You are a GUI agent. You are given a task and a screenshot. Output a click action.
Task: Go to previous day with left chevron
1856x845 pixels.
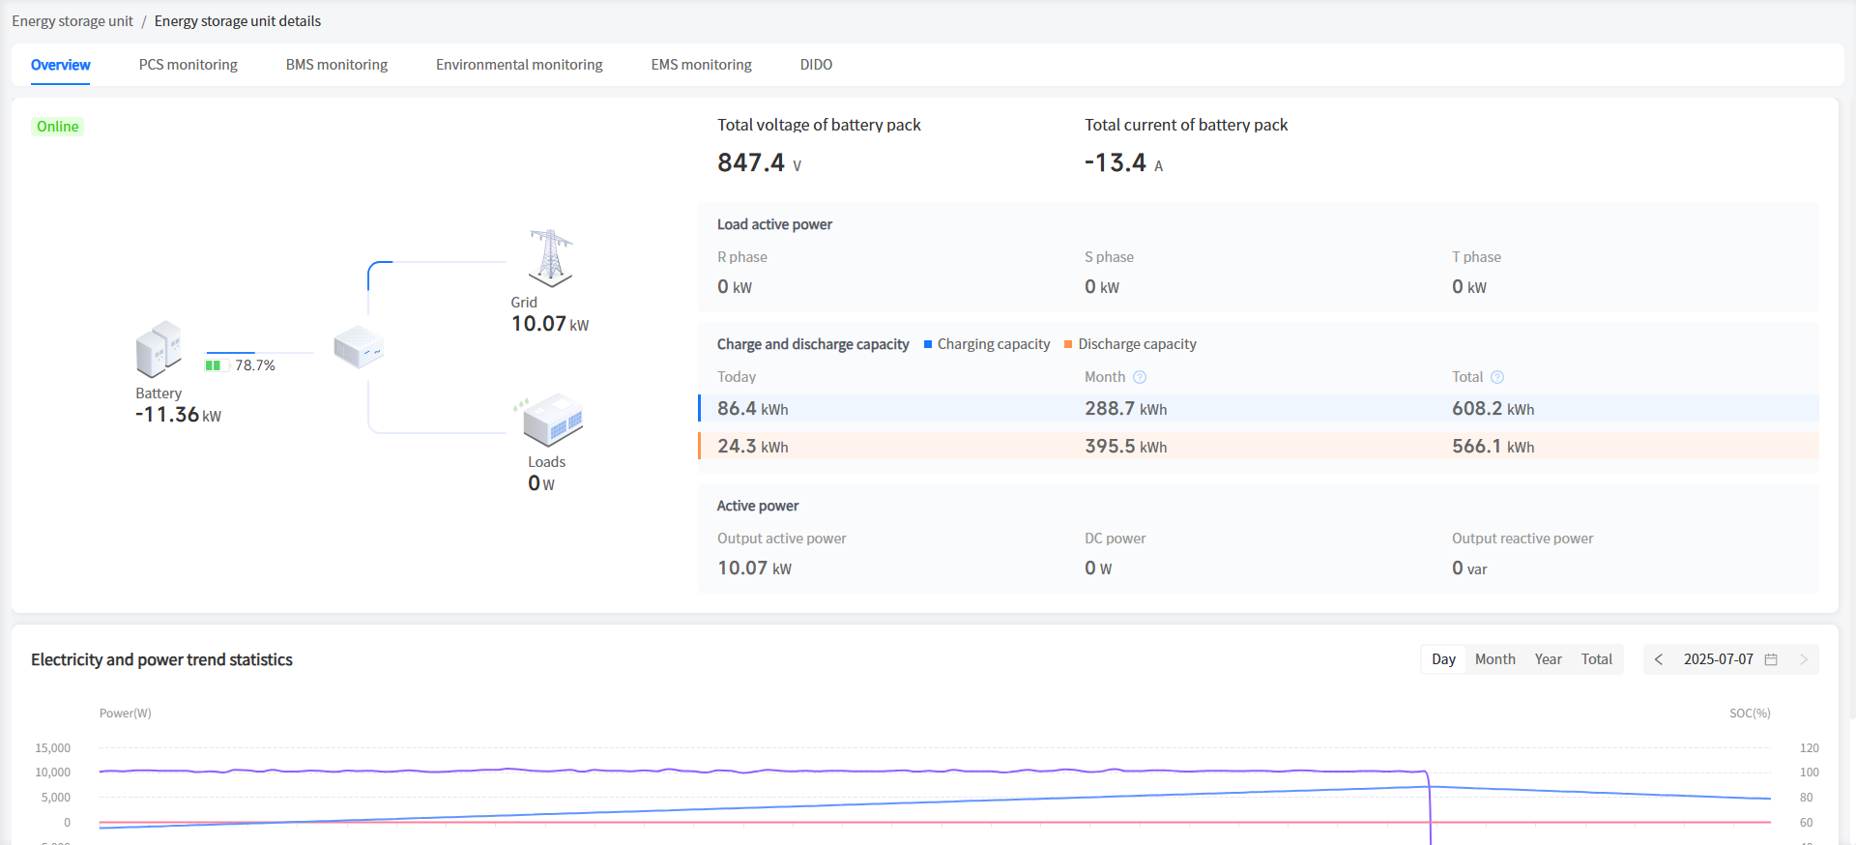(1659, 659)
